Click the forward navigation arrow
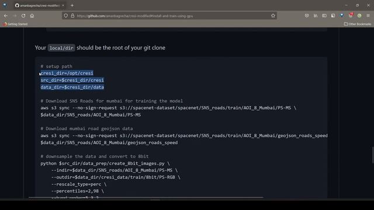 (x=15, y=16)
